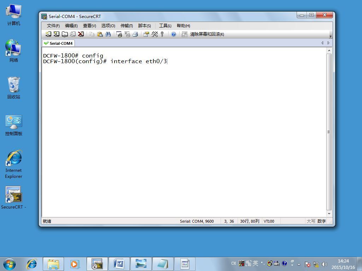
Task: Click the network warning tray icon
Action: pos(316,264)
